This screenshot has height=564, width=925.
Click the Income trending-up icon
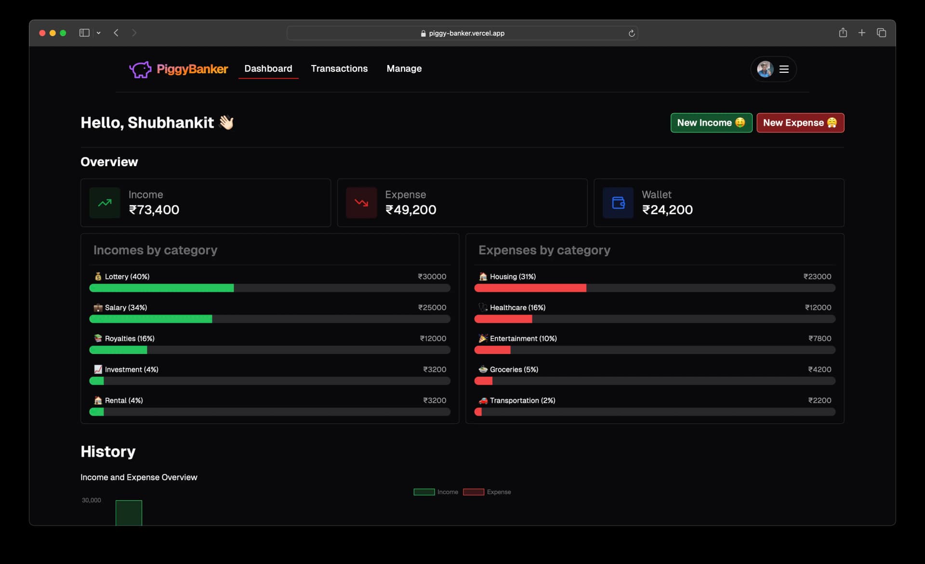105,203
